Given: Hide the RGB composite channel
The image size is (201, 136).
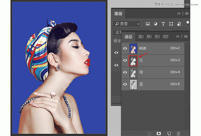Looking at the screenshot, I should pos(125,48).
